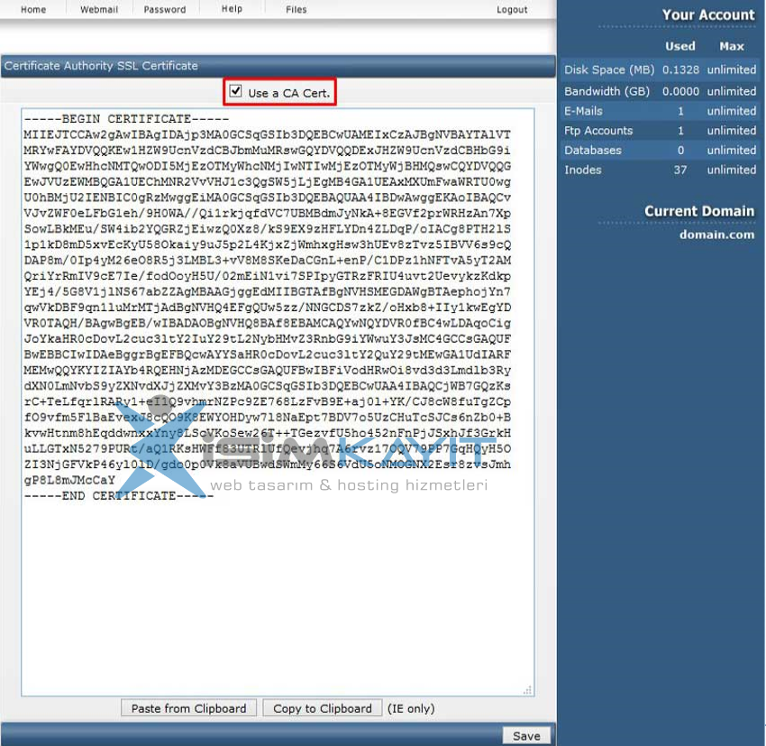Click the Databases row label

click(593, 150)
